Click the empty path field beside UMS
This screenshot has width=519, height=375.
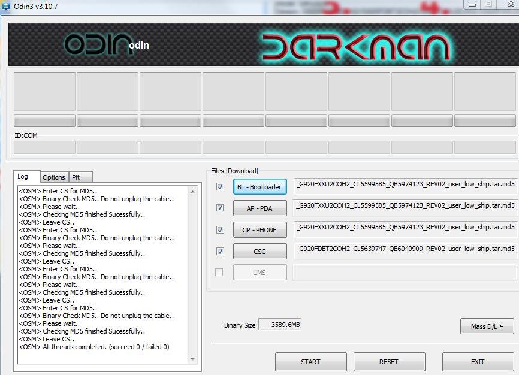coord(406,272)
